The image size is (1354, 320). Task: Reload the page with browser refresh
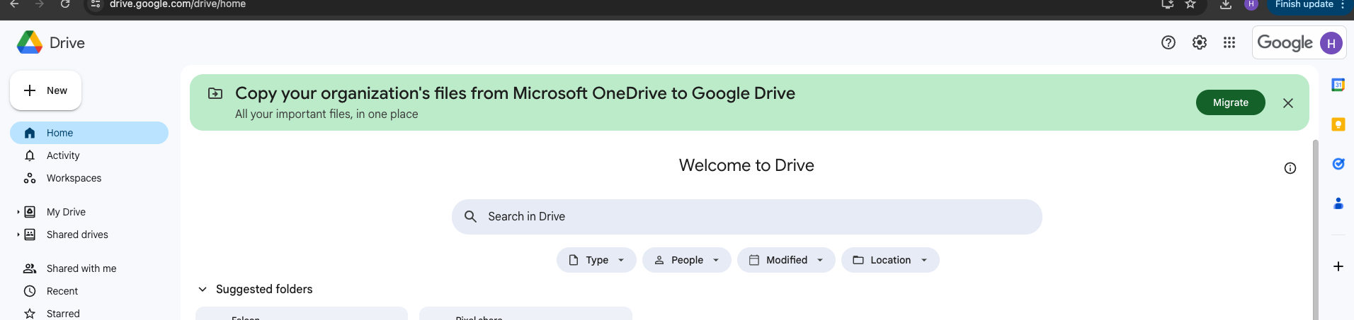[x=65, y=4]
